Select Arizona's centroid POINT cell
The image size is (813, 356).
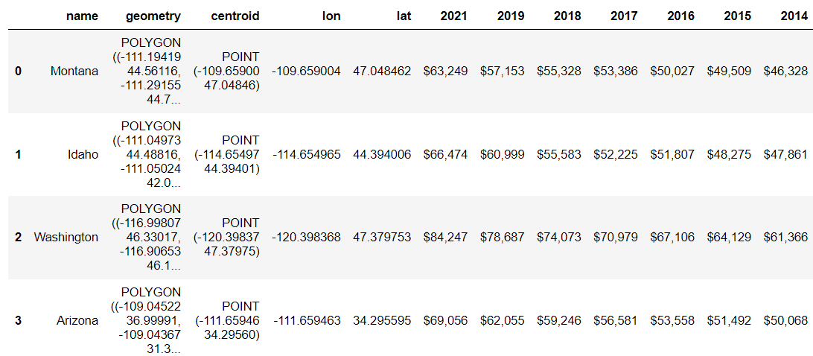(227, 320)
